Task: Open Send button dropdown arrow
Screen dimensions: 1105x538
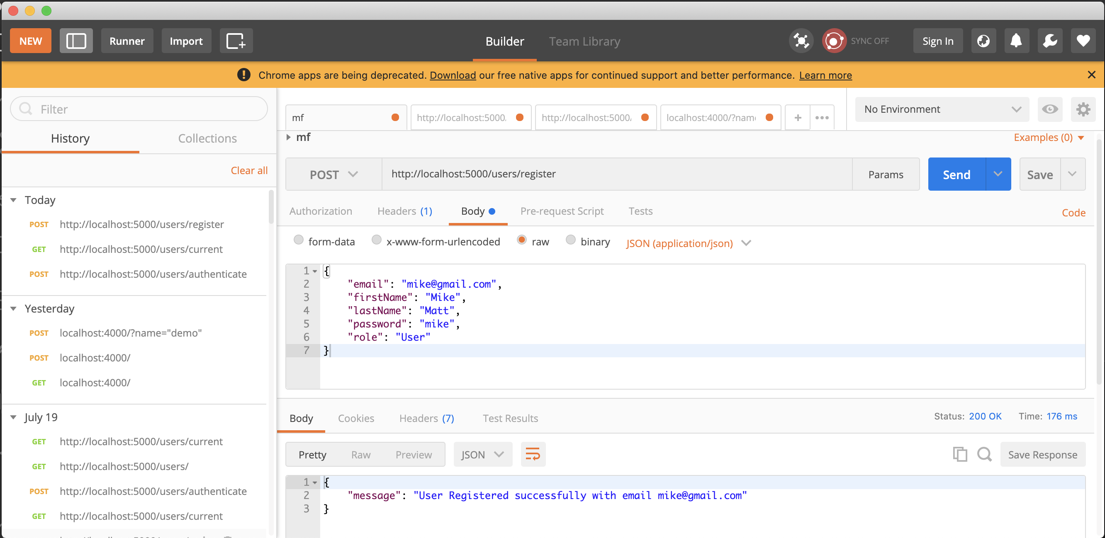Action: coord(998,174)
